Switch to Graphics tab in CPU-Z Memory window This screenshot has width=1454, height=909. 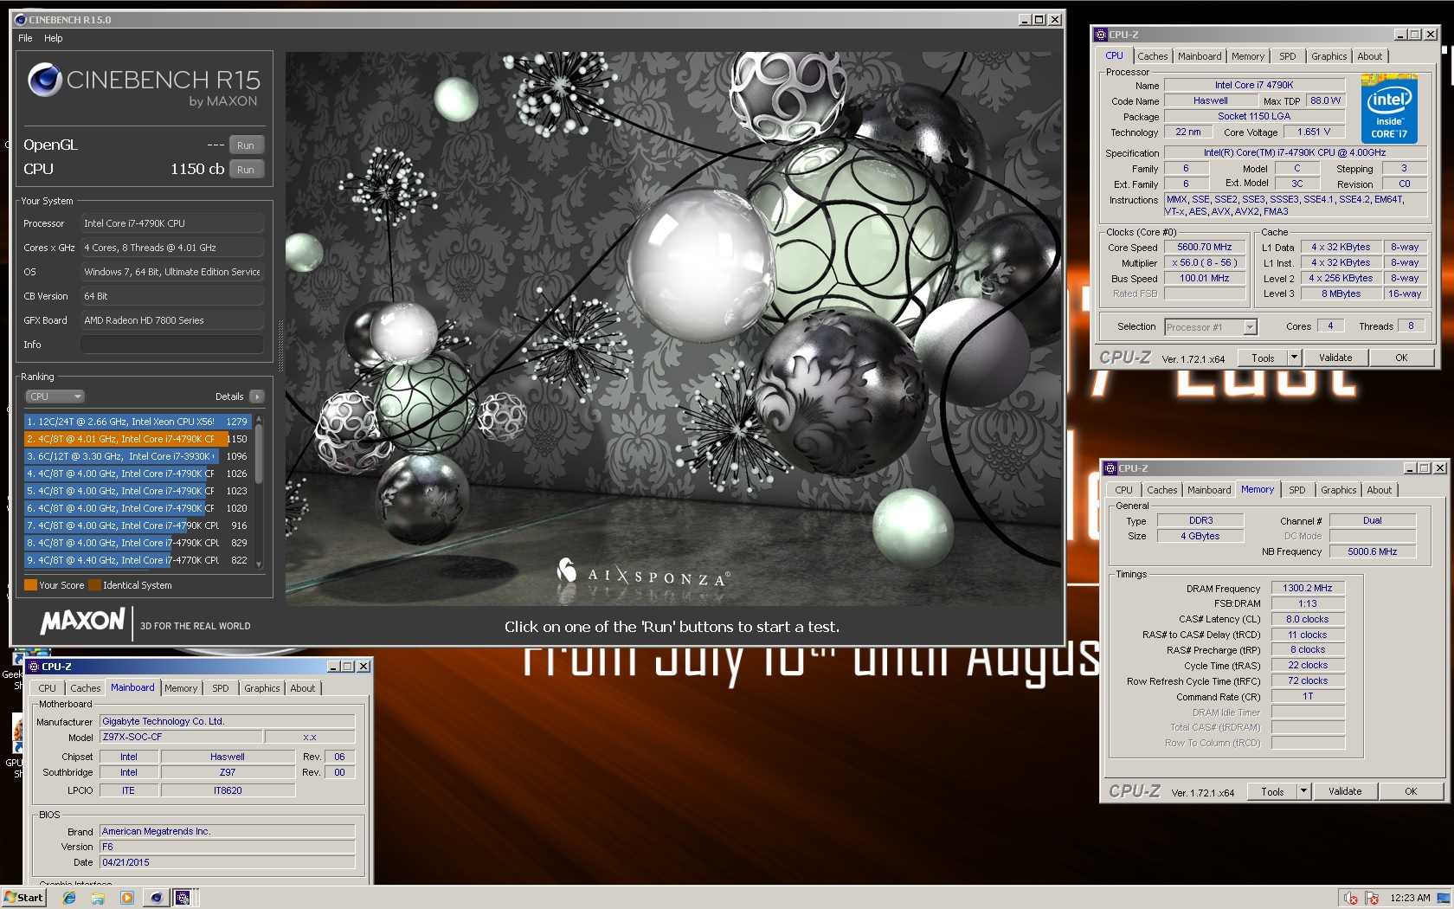(x=1338, y=490)
